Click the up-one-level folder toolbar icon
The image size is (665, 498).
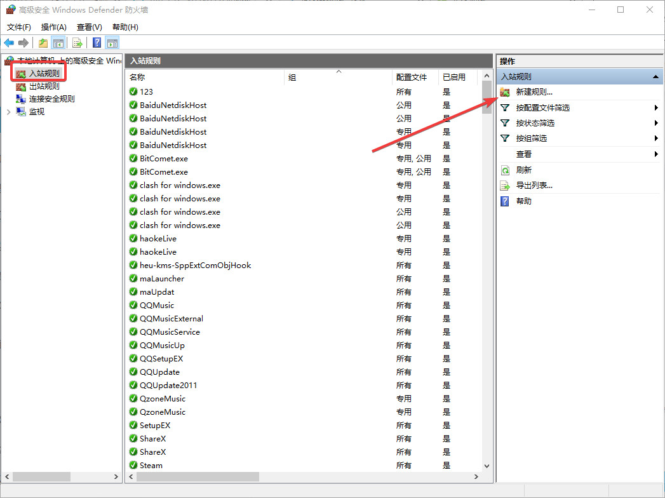tap(43, 43)
